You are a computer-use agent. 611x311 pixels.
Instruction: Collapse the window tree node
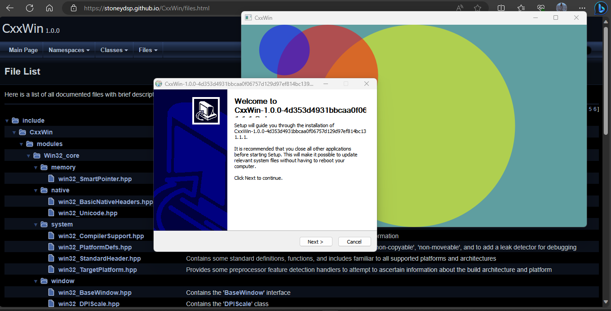point(36,281)
